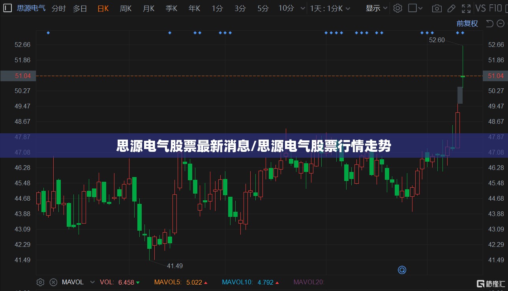This screenshot has width=508, height=291.
Task: Open MAVOL indicator settings gear
Action: [40, 282]
